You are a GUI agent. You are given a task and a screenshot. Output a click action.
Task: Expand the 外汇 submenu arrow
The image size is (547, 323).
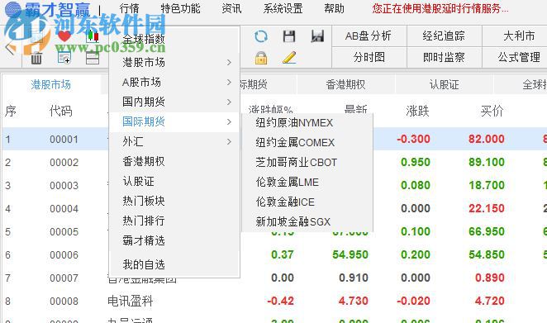229,141
